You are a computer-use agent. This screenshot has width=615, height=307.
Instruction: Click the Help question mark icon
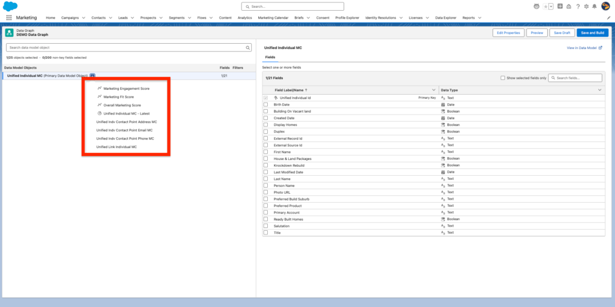pyautogui.click(x=577, y=6)
